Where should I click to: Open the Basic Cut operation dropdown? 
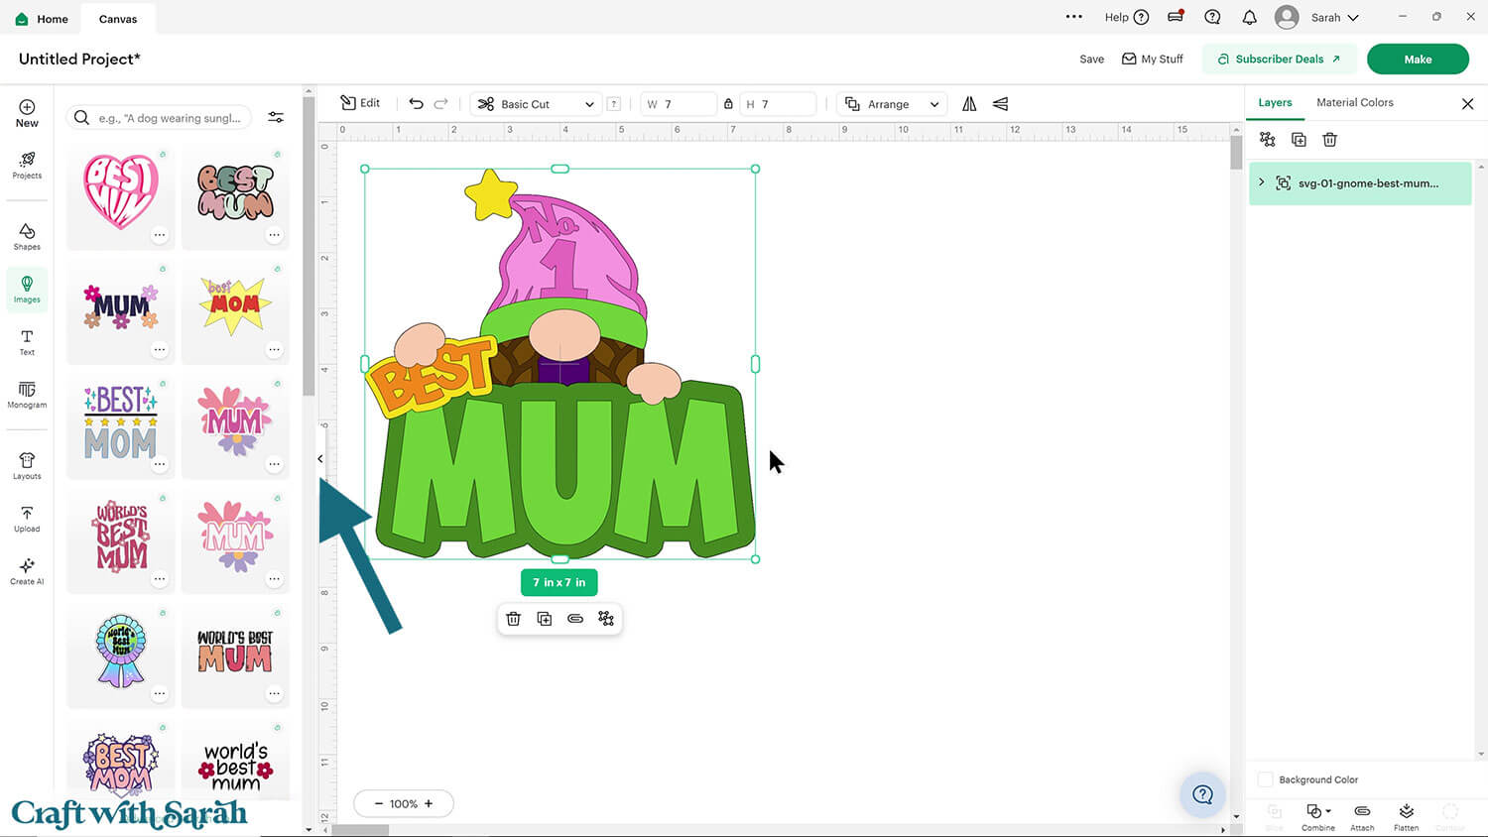click(536, 104)
